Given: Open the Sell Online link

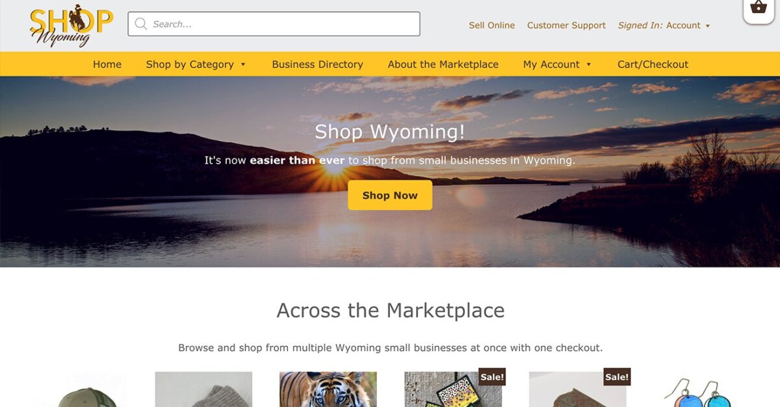Looking at the screenshot, I should coord(491,25).
